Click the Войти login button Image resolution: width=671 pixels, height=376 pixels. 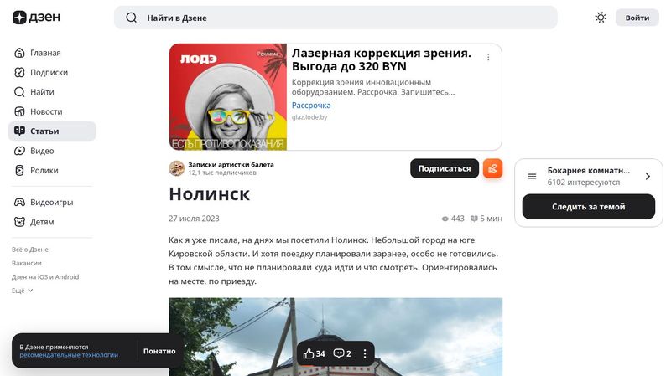coord(637,18)
